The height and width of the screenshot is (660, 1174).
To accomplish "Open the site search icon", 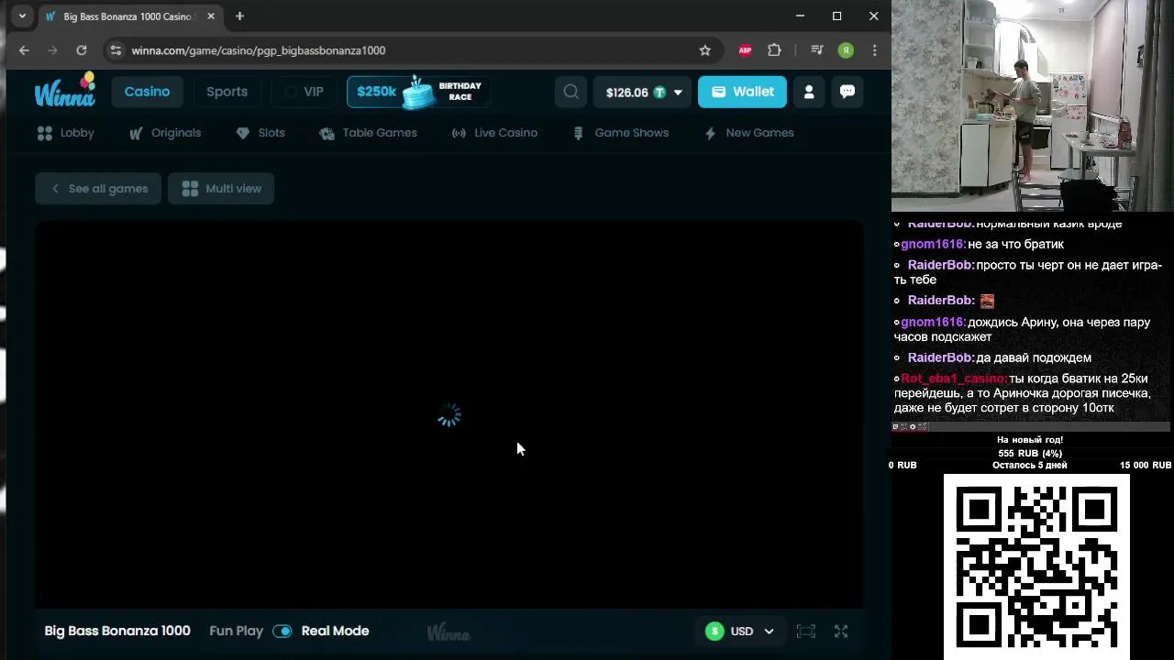I will pyautogui.click(x=570, y=92).
